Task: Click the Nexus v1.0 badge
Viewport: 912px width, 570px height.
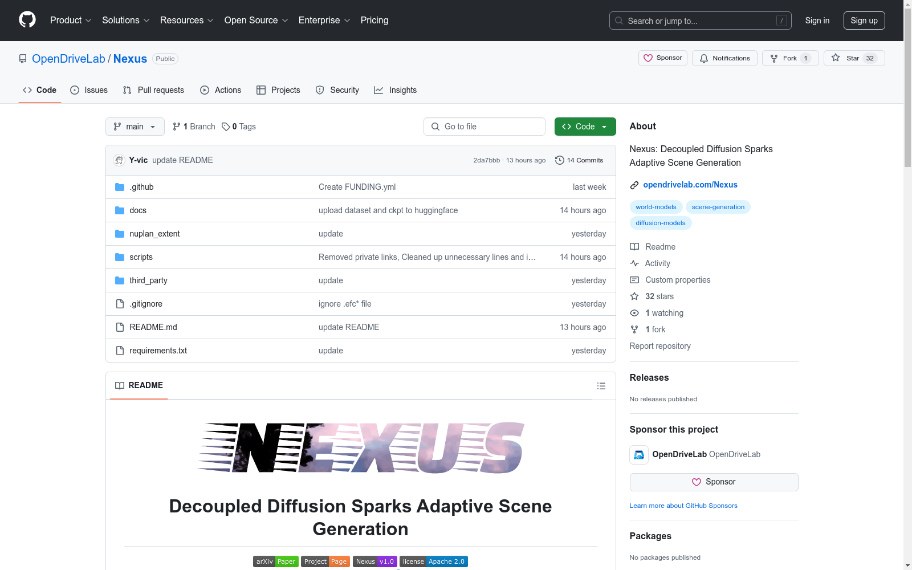Action: click(374, 561)
